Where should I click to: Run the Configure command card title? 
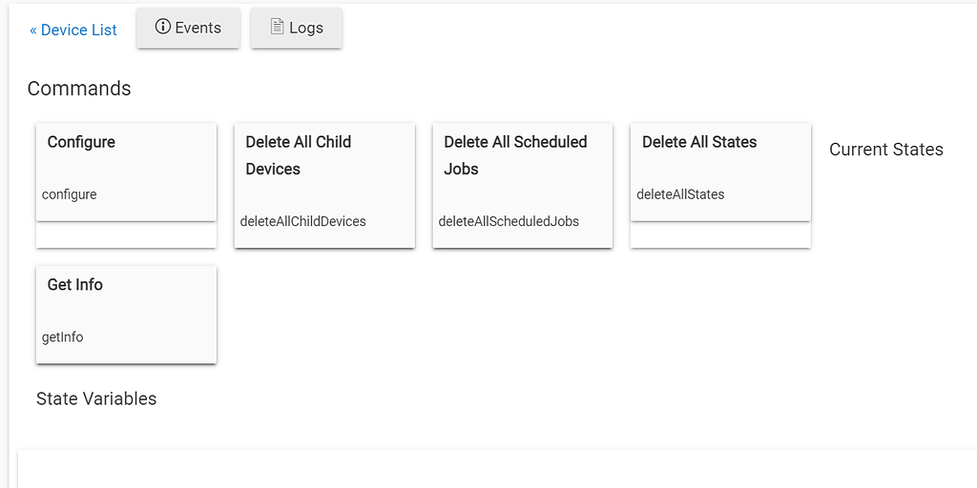point(81,142)
